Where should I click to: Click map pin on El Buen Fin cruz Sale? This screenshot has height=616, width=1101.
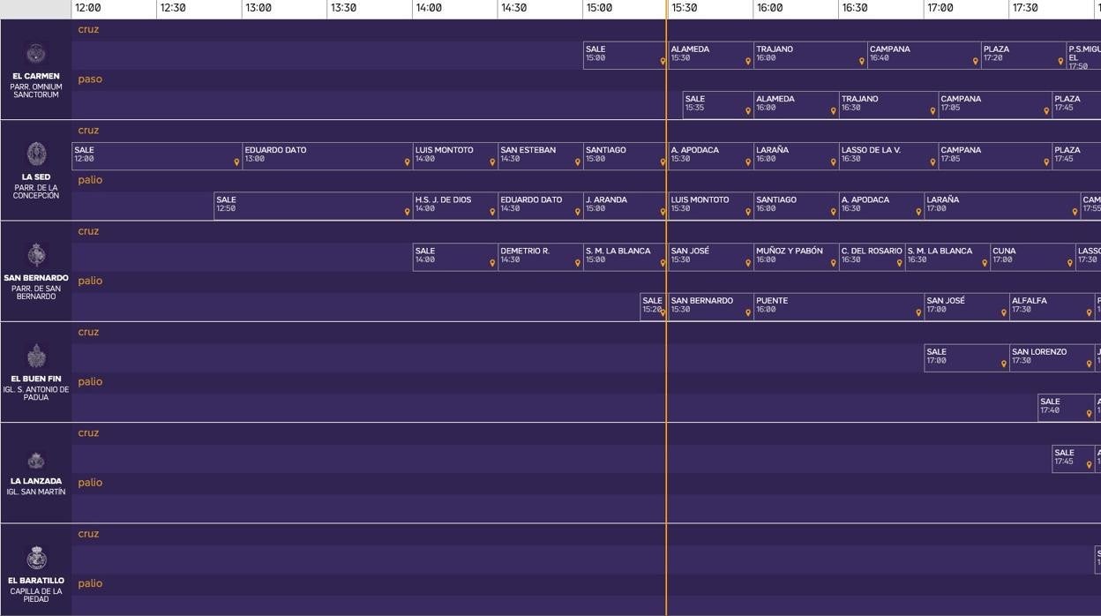pos(1003,364)
